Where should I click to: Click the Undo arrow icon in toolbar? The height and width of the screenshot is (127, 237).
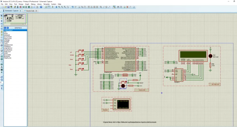tap(73, 7)
